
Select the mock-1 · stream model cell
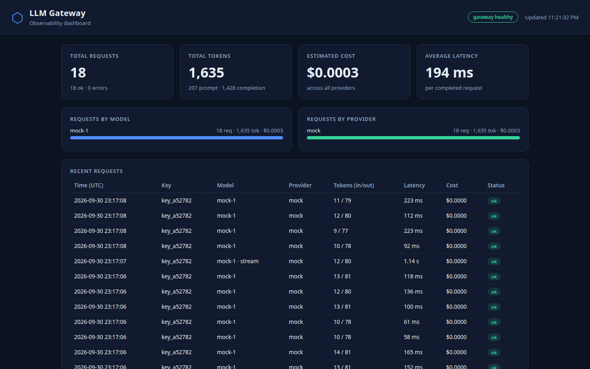(x=238, y=261)
